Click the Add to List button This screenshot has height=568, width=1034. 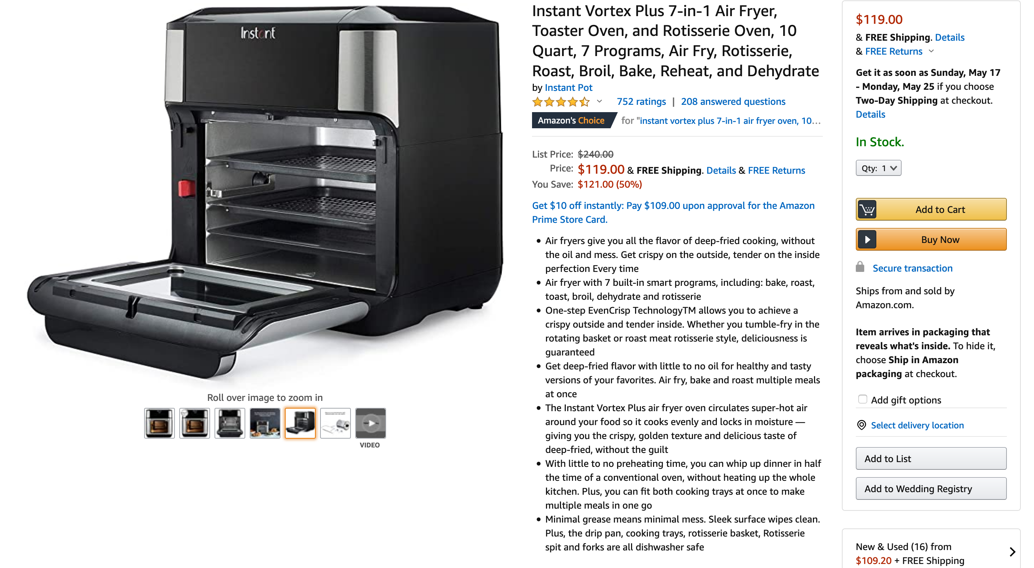coord(931,458)
